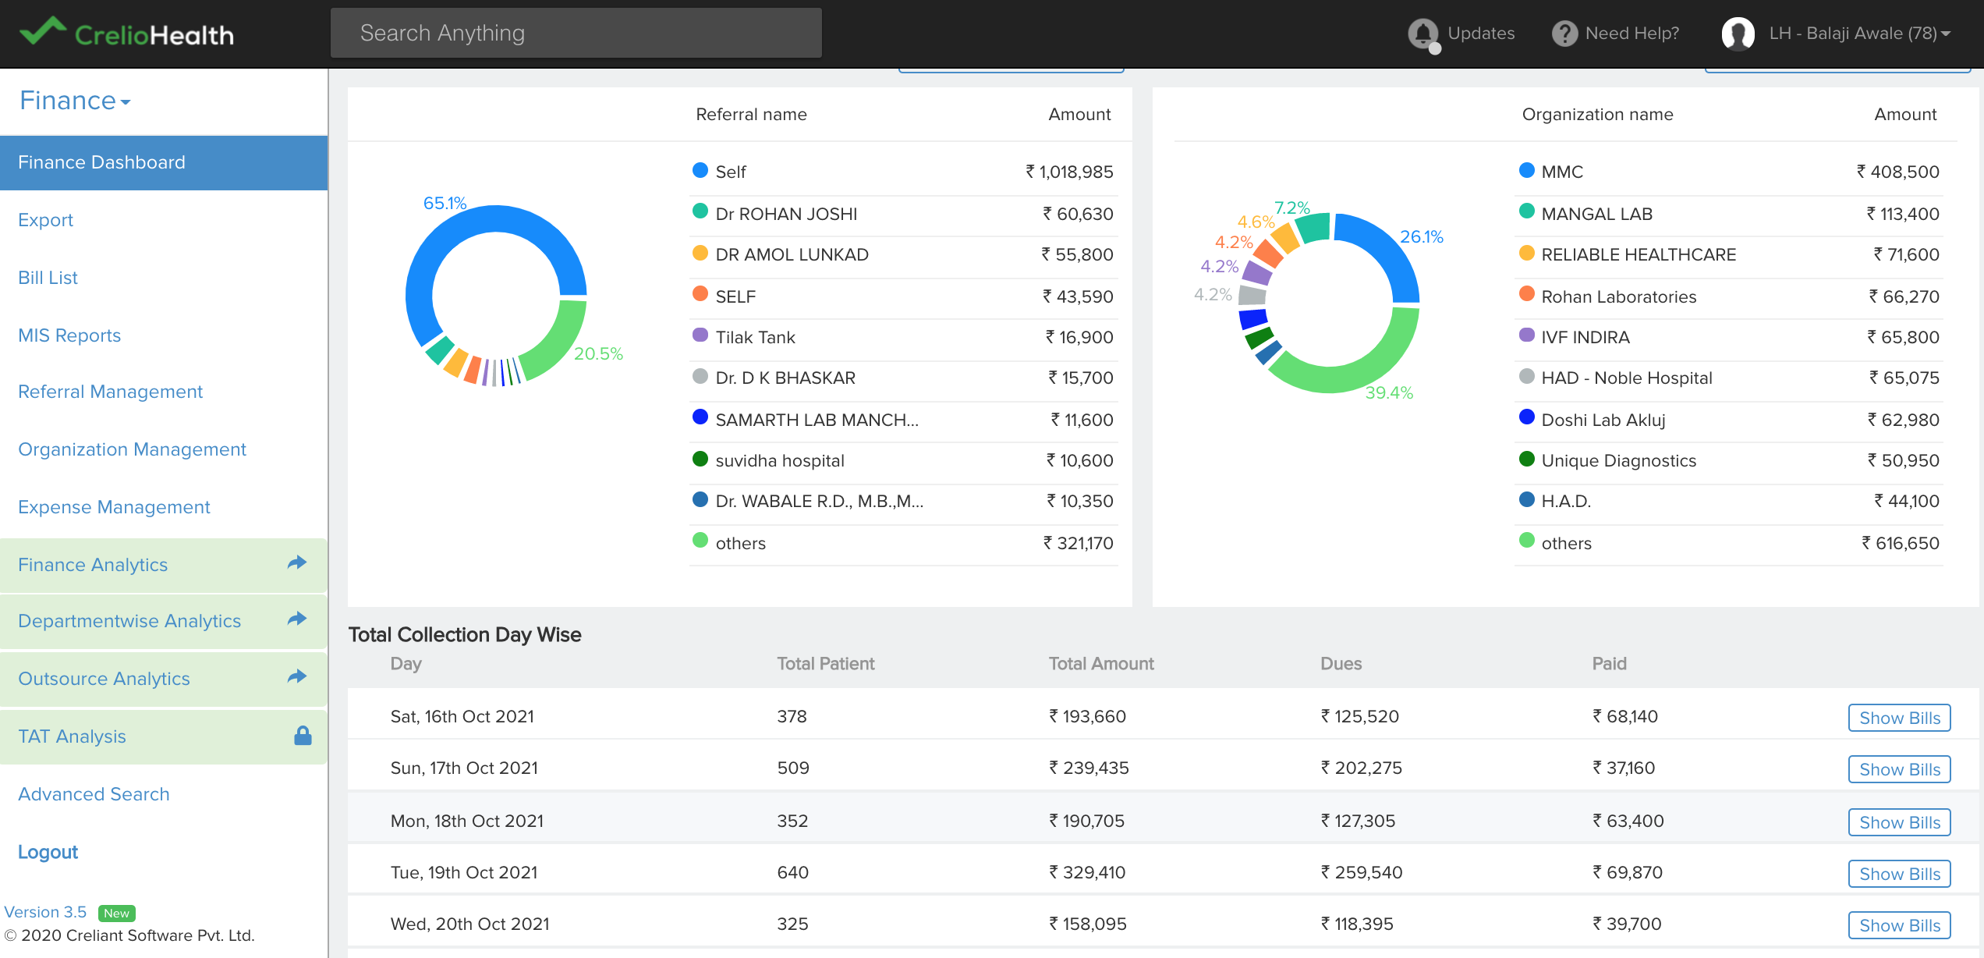This screenshot has height=958, width=1984.
Task: Select the SAMARTH LAB MANCH... row
Action: click(x=904, y=420)
